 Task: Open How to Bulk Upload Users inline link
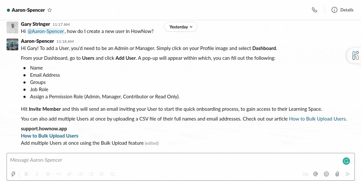[x=317, y=119]
